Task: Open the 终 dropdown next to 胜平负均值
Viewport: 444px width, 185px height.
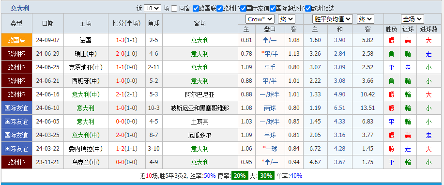Action: tap(366, 19)
